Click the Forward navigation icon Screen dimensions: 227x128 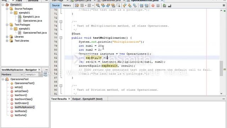point(89,6)
